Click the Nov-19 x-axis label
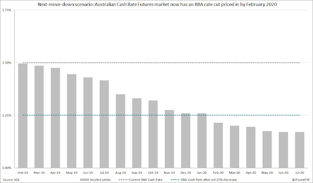 [170, 173]
